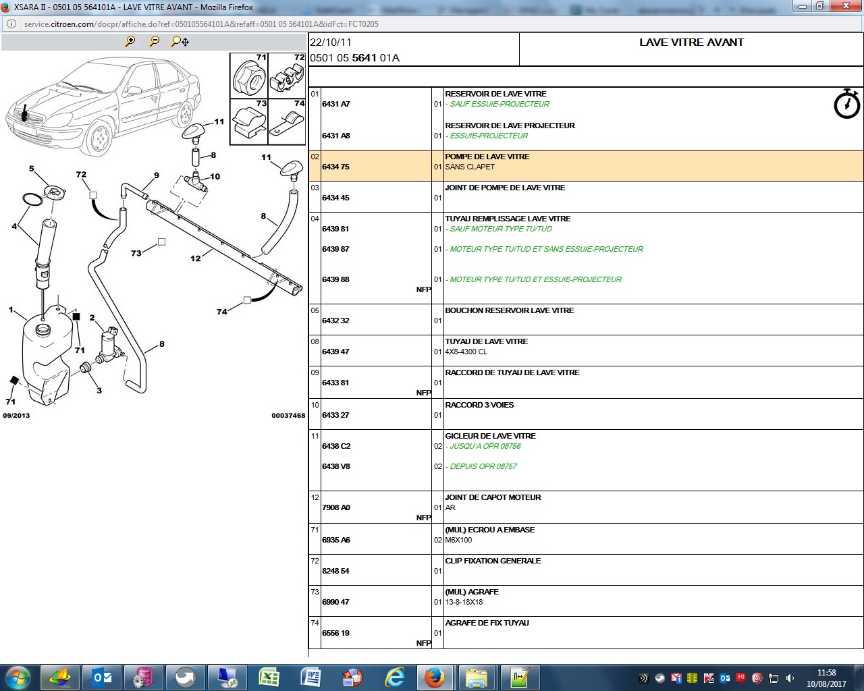
Task: Select part number 8248 54
Action: coord(335,571)
